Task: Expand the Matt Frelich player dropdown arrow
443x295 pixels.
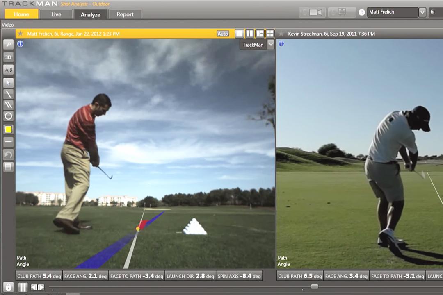Action: (x=422, y=12)
